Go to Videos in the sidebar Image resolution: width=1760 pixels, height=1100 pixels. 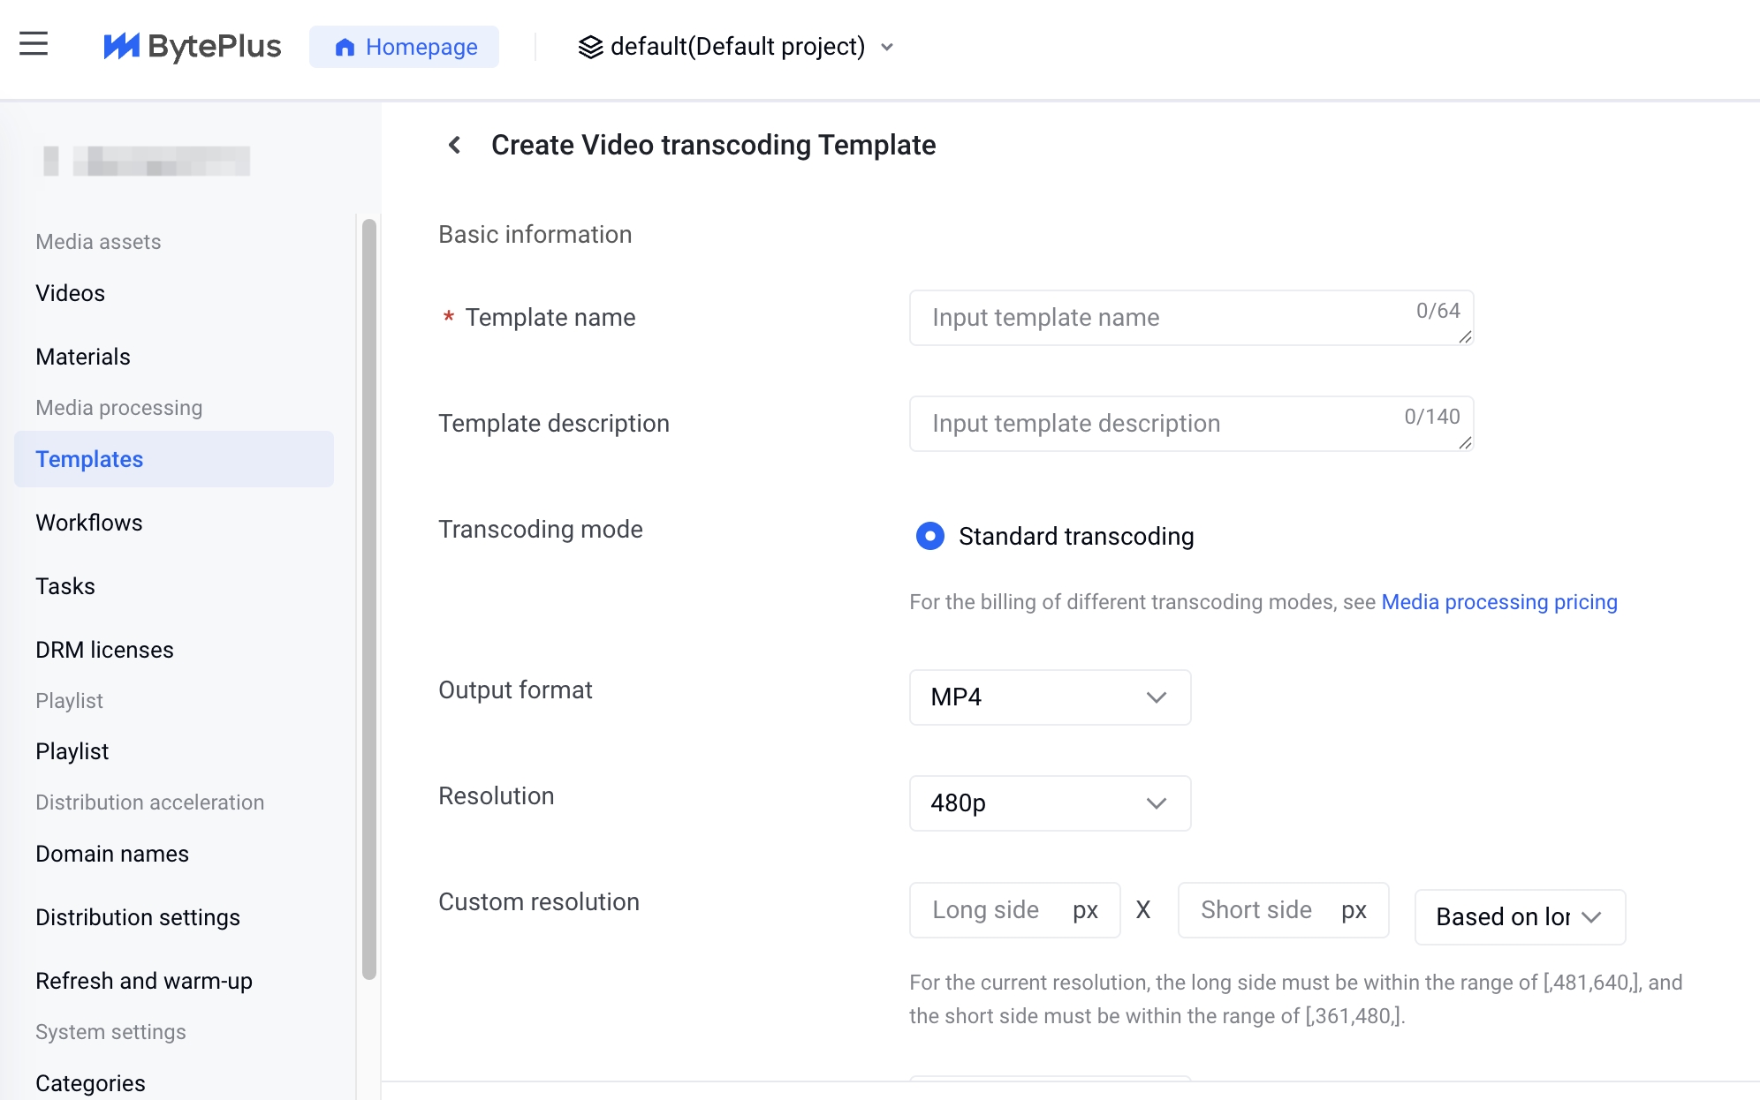pos(71,293)
